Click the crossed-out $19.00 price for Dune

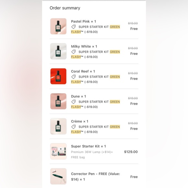click(133, 98)
